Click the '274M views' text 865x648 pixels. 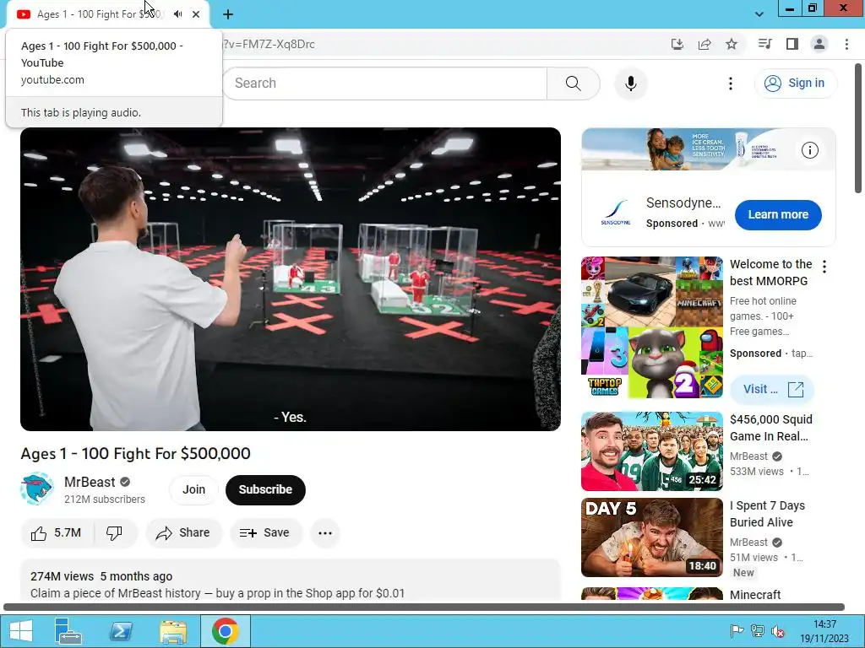62,576
